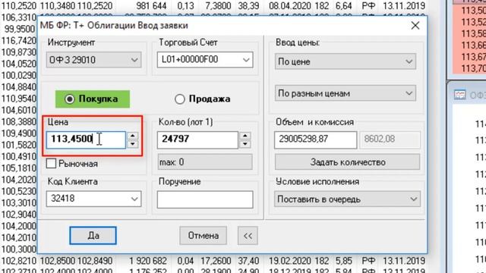This screenshot has width=486, height=273.
Task: Expand the 'По разным ценам' dropdown
Action: click(x=346, y=93)
